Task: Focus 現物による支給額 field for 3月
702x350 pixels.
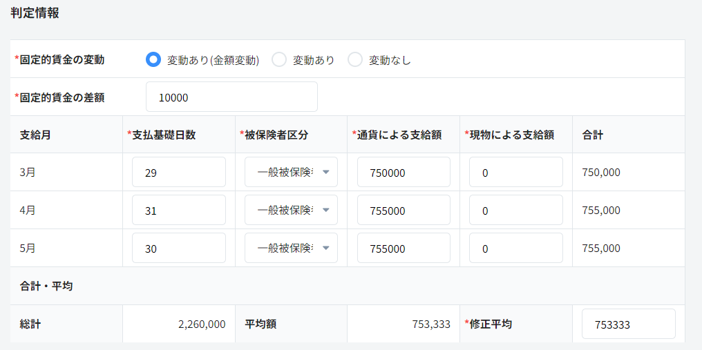Action: coord(515,173)
